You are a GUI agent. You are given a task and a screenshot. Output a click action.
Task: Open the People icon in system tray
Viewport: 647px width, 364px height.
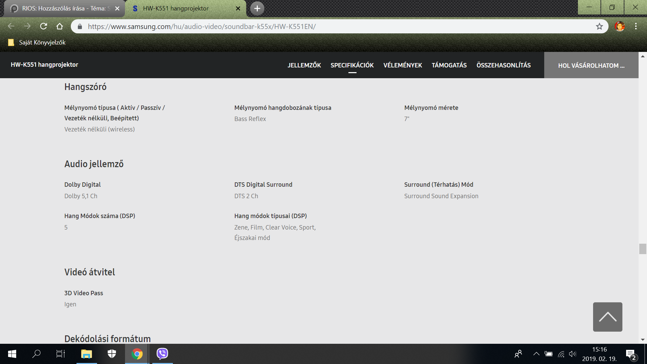[x=518, y=354]
